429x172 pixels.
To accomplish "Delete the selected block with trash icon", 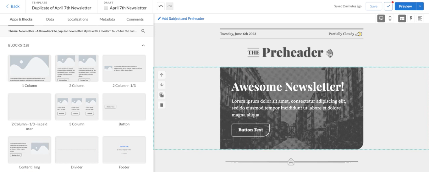I will [162, 105].
